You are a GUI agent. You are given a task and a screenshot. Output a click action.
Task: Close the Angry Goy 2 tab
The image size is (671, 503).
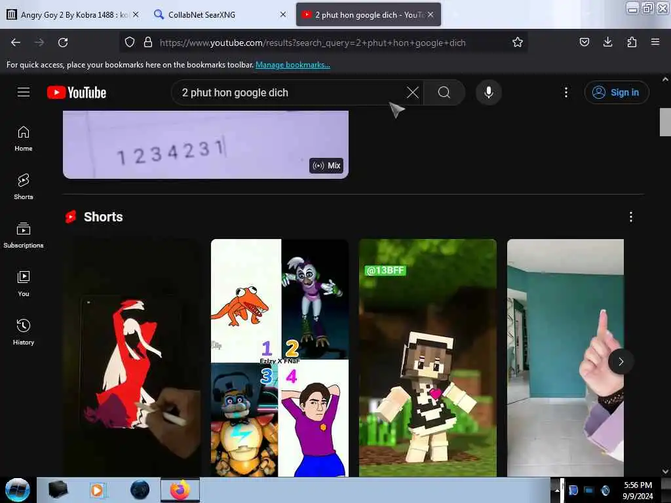point(136,14)
